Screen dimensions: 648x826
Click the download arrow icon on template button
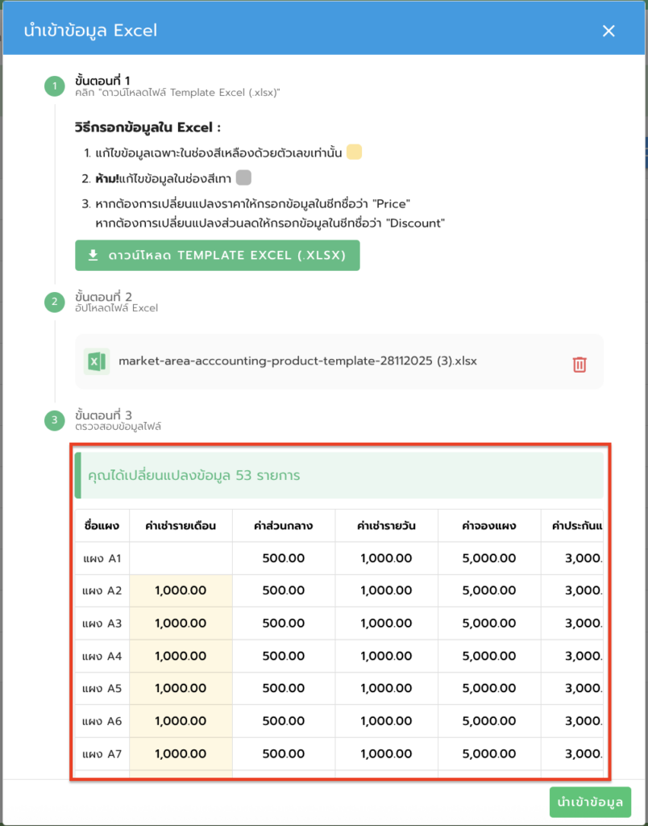pyautogui.click(x=93, y=255)
